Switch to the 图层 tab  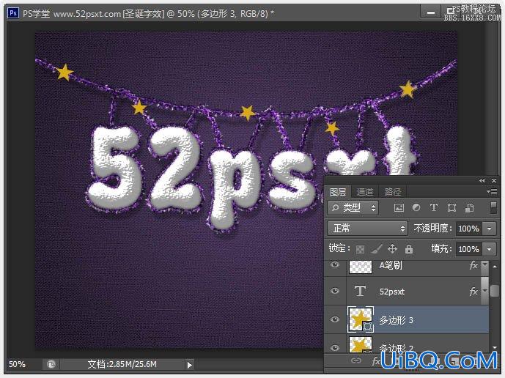click(x=338, y=192)
